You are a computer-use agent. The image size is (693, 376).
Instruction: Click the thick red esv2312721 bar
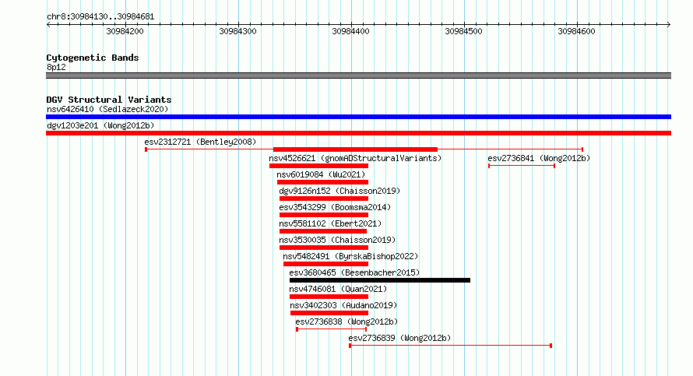pyautogui.click(x=355, y=149)
